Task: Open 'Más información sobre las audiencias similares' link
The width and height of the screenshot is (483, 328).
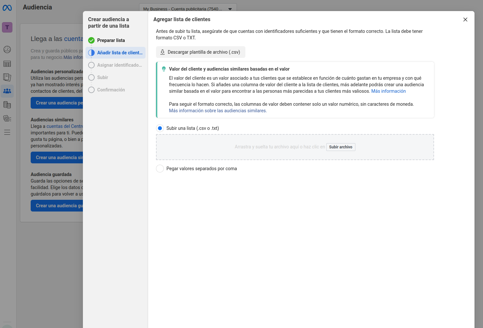Action: pyautogui.click(x=218, y=111)
